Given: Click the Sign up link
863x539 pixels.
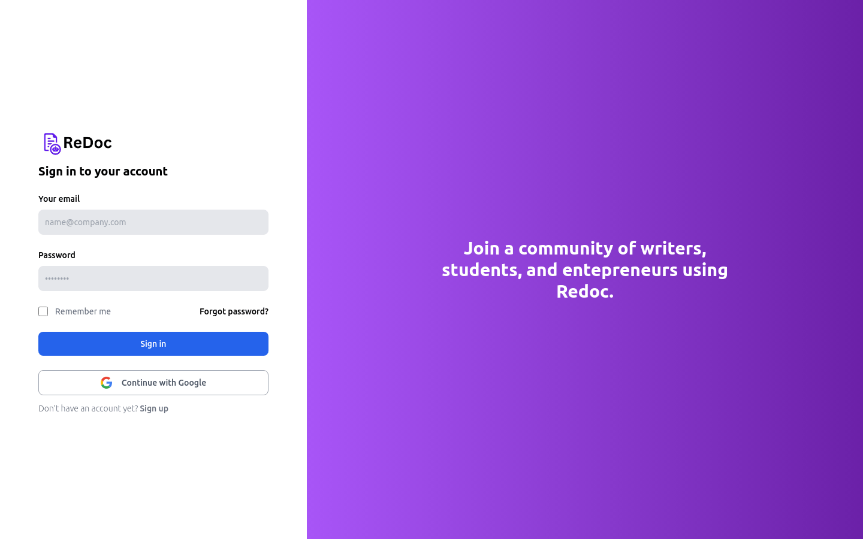Looking at the screenshot, I should tap(154, 408).
